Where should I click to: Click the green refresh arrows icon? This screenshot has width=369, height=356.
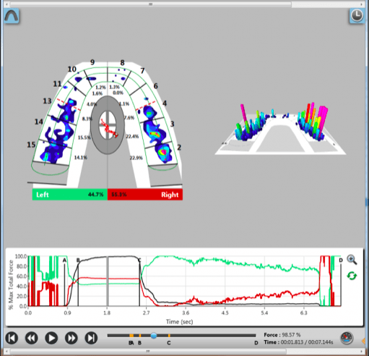(352, 276)
